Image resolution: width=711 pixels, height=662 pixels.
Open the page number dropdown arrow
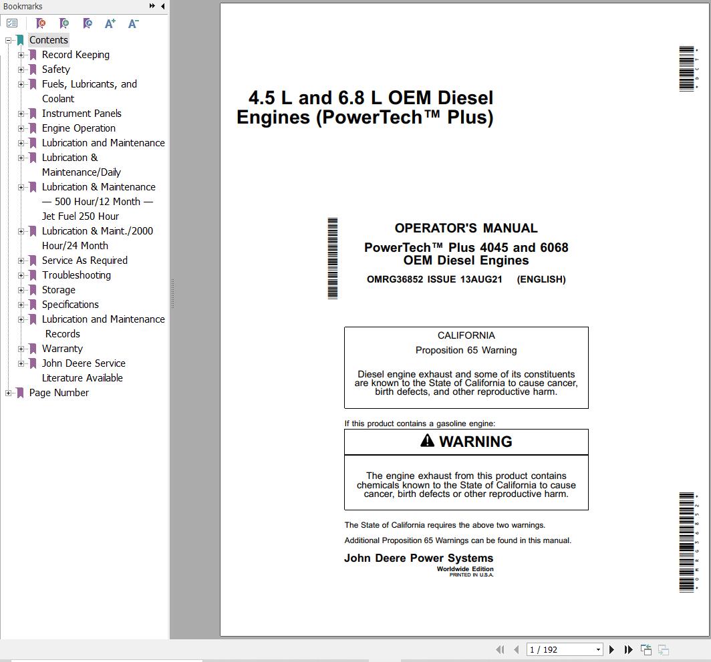[598, 649]
